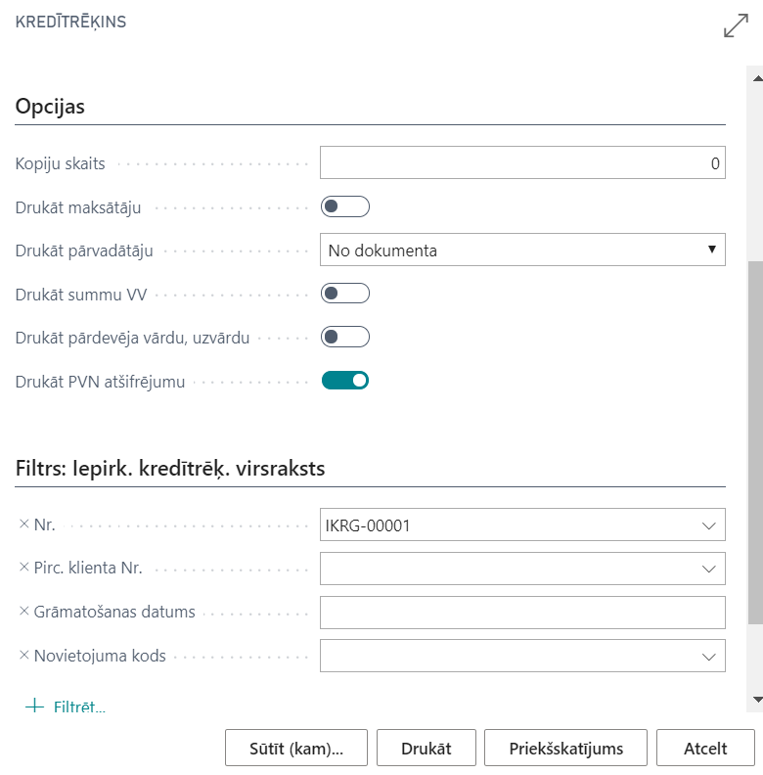763x775 pixels.
Task: Click the scrollbar down arrow
Action: 757,699
